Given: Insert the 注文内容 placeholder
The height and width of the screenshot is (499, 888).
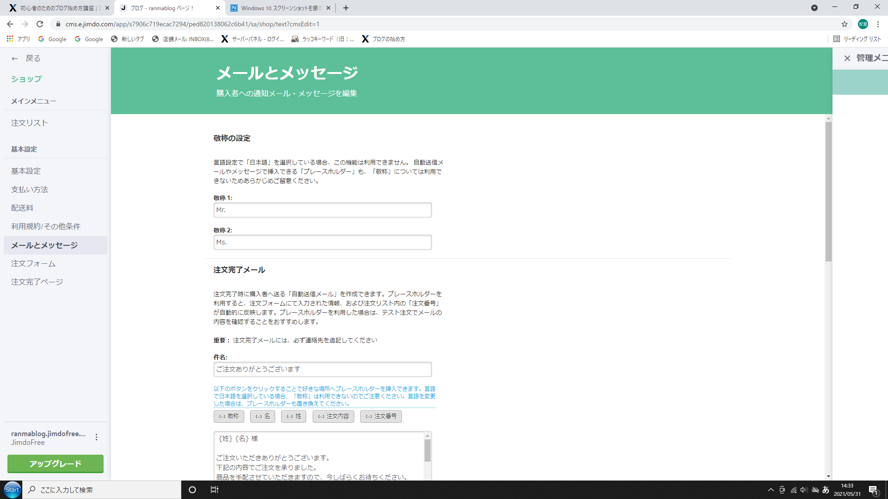Looking at the screenshot, I should point(333,416).
